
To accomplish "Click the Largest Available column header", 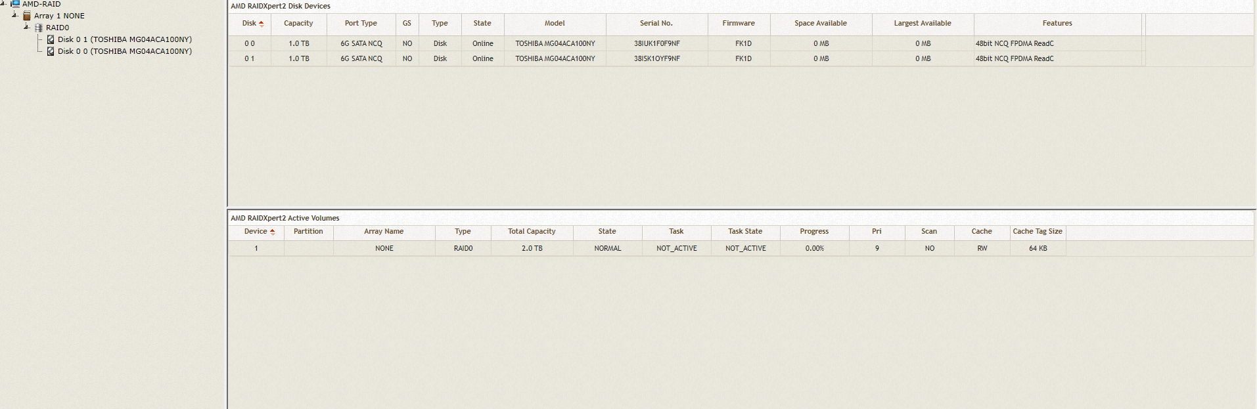I will click(923, 24).
